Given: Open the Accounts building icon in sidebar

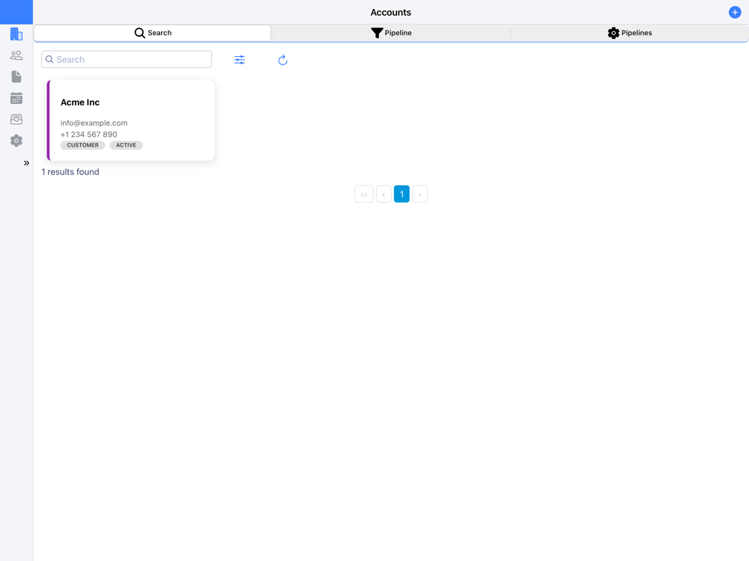Looking at the screenshot, I should pyautogui.click(x=16, y=34).
